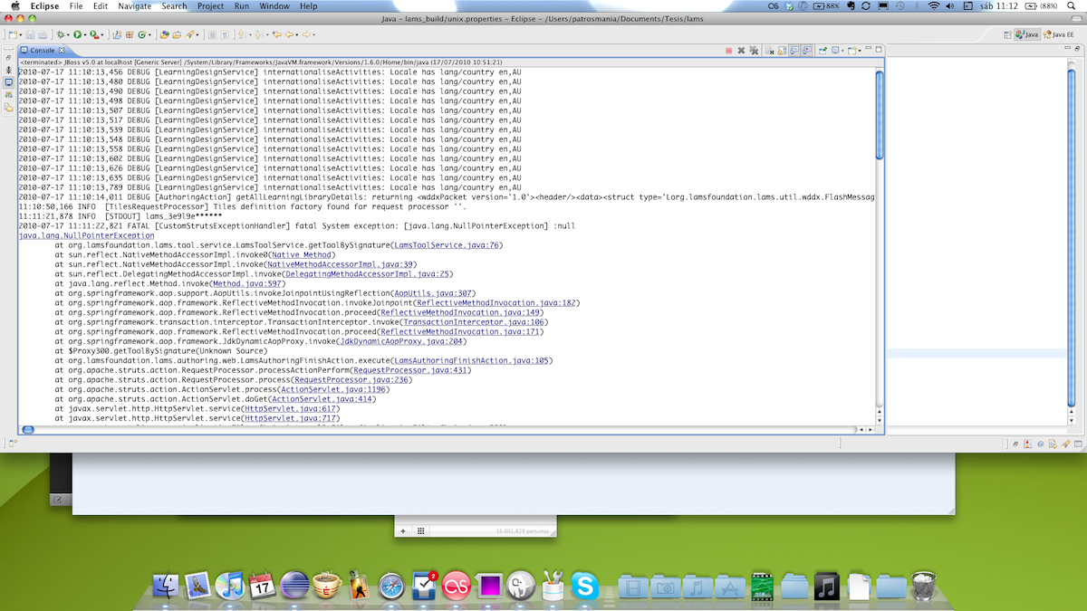
Task: Toggle Scroll Lock in Console toolbar
Action: click(781, 51)
